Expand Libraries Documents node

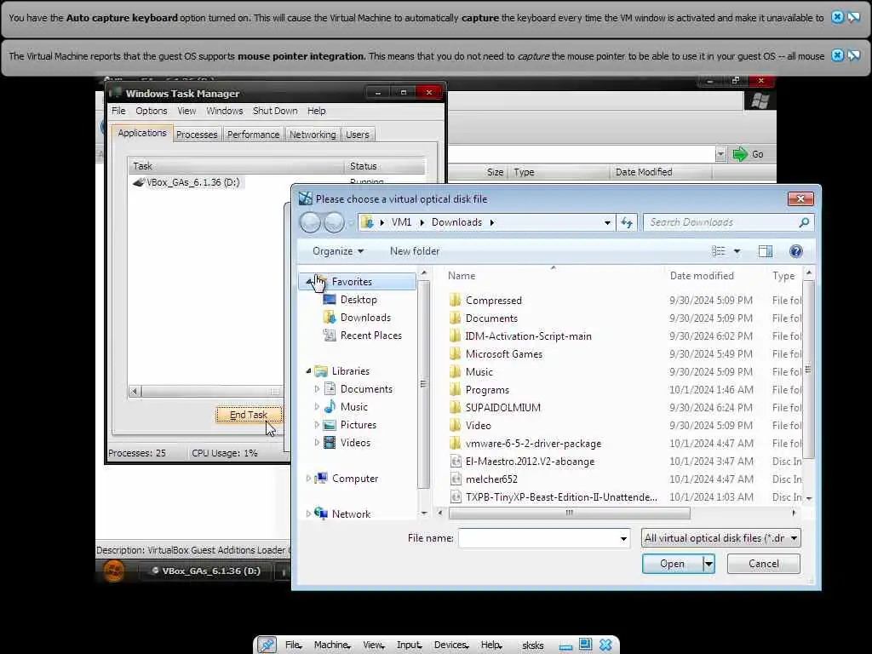point(317,388)
